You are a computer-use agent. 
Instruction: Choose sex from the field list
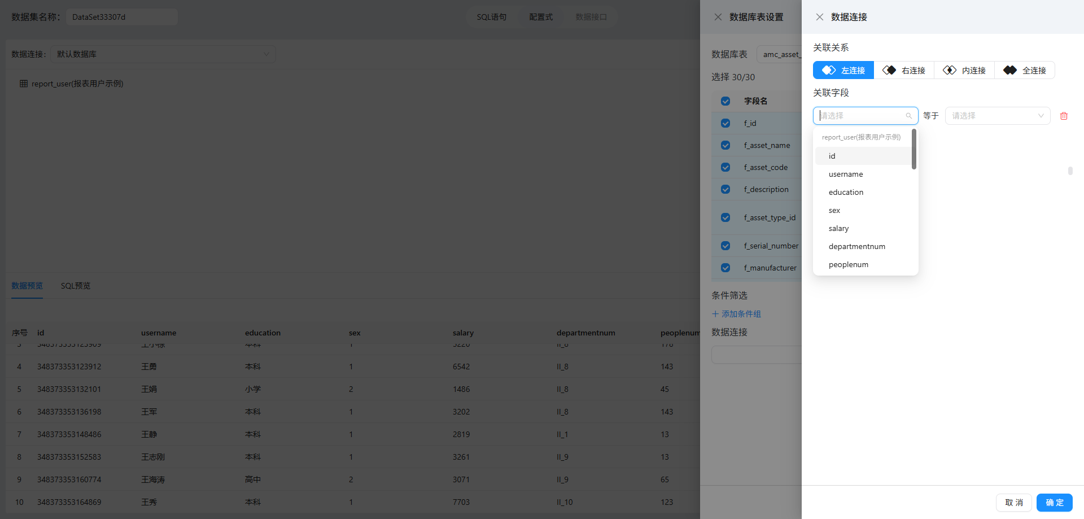click(x=863, y=210)
